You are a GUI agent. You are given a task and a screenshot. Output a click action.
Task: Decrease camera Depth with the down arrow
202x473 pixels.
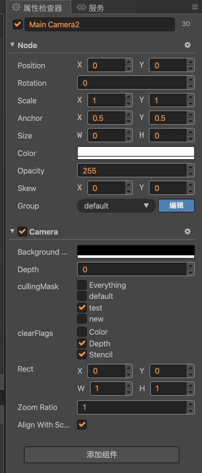pos(191,273)
